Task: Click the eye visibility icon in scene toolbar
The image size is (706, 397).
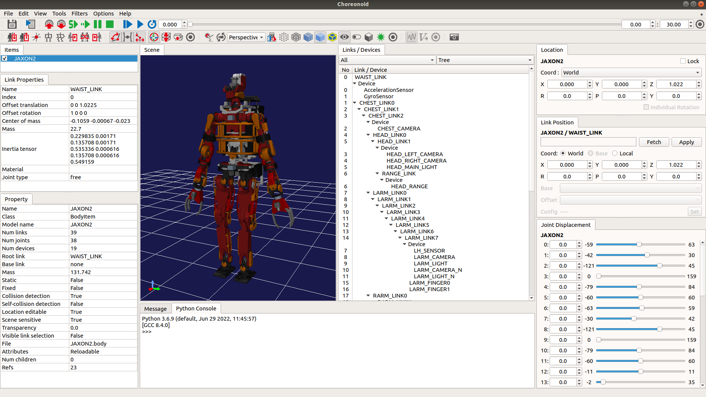Action: (344, 37)
